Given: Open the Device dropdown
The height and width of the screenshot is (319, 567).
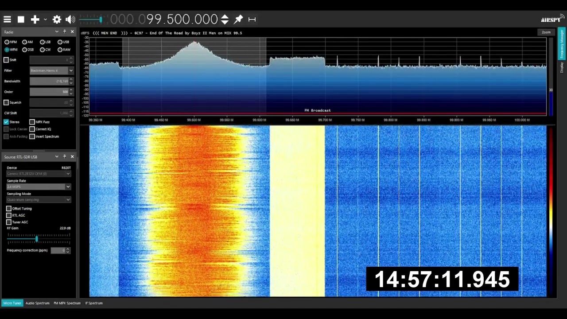Looking at the screenshot, I should pyautogui.click(x=39, y=174).
